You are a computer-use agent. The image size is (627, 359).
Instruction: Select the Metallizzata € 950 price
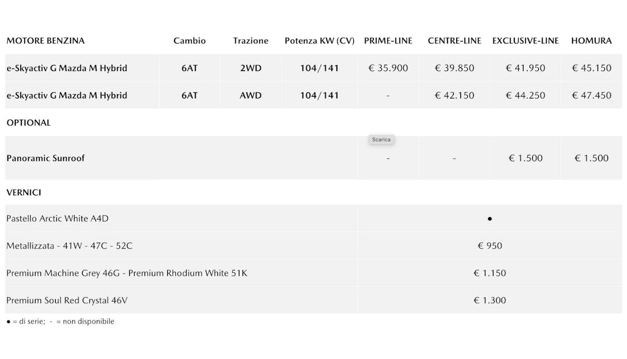point(490,246)
